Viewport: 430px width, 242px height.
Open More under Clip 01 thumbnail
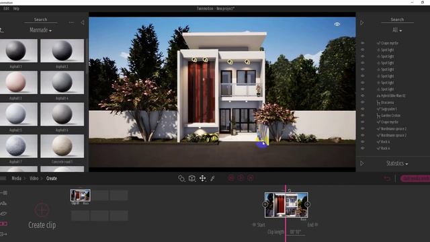point(86,204)
